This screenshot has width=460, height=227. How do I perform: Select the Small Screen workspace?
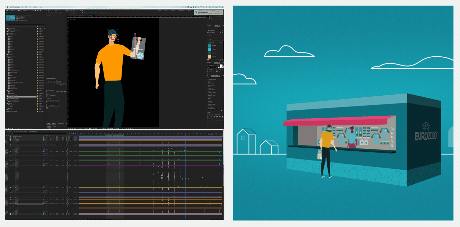click(181, 10)
